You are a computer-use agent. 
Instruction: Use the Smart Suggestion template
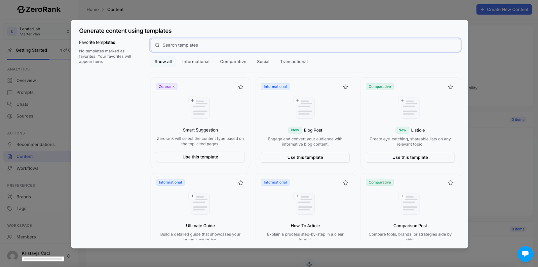pos(200,157)
